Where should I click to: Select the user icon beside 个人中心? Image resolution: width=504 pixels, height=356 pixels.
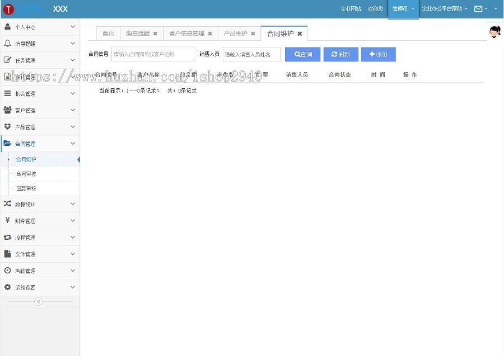pos(7,26)
